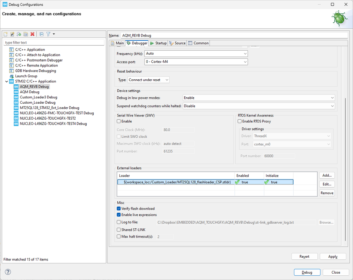Select C/C++ Attach to Application
The height and width of the screenshot is (280, 353).
[37, 55]
